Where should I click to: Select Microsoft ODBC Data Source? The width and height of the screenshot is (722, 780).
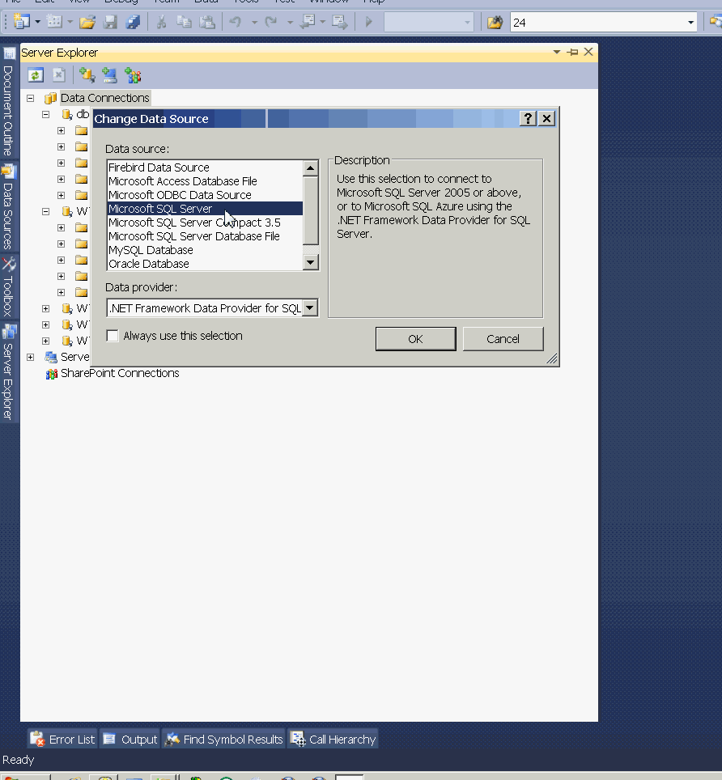click(x=205, y=195)
